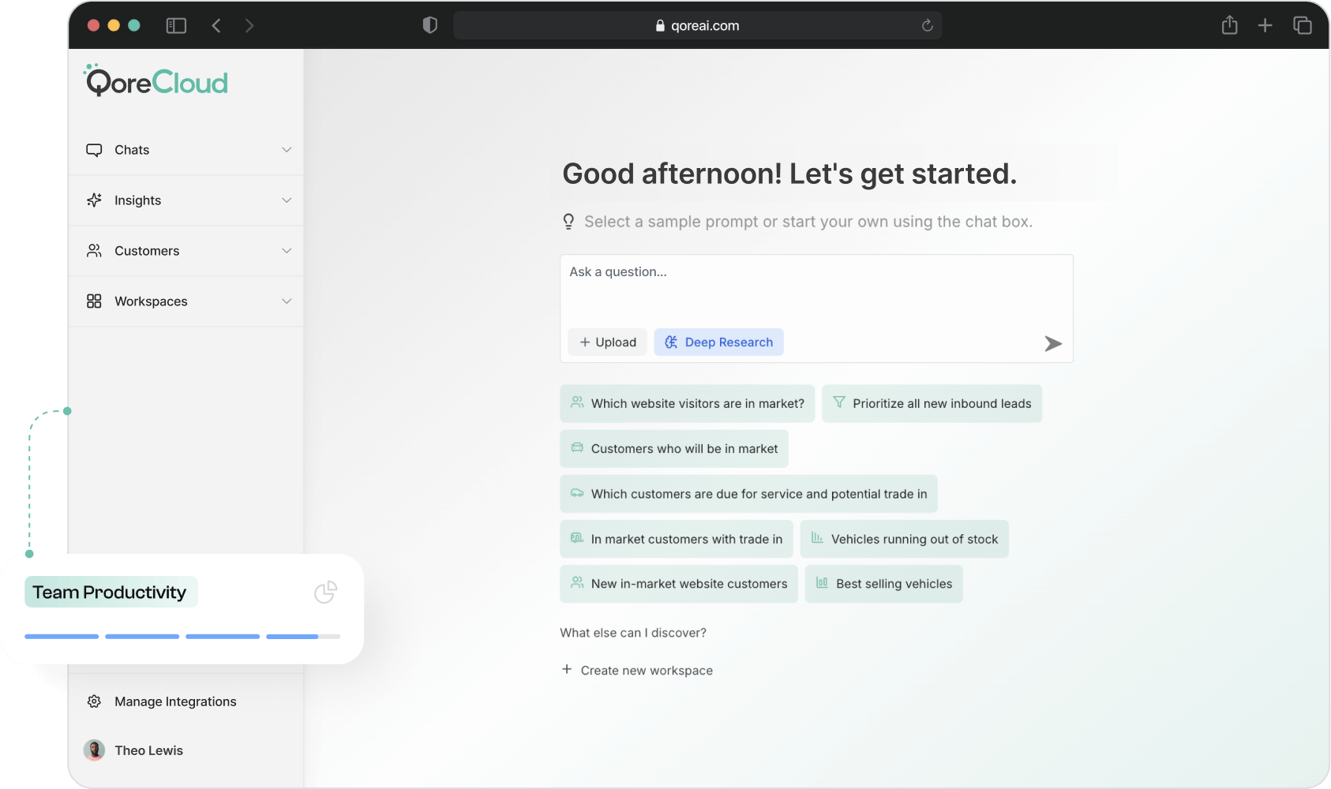This screenshot has width=1331, height=789.
Task: Select 'Prioritize all new inbound leads' prompt
Action: point(932,403)
